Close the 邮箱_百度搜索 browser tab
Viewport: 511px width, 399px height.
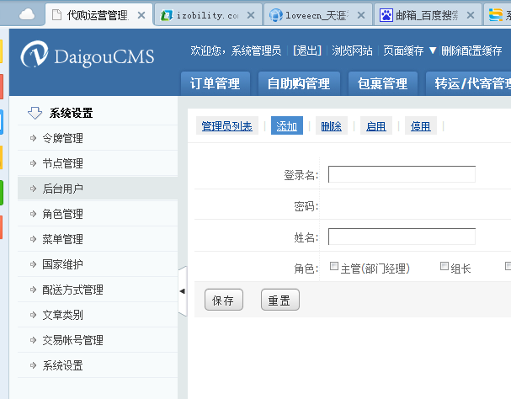coord(471,15)
